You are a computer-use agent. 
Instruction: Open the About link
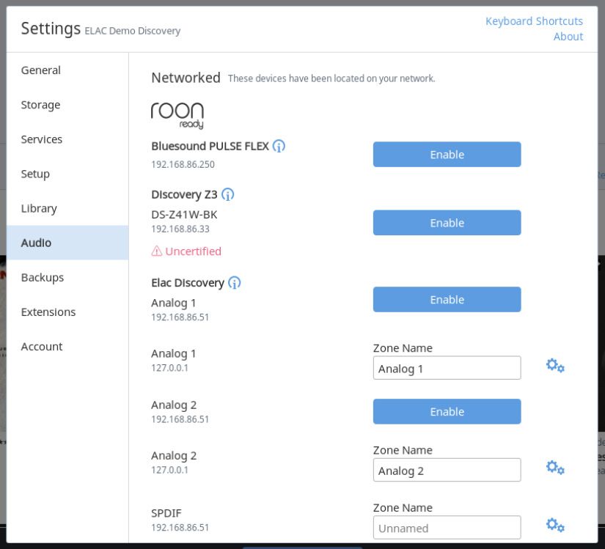click(x=568, y=37)
